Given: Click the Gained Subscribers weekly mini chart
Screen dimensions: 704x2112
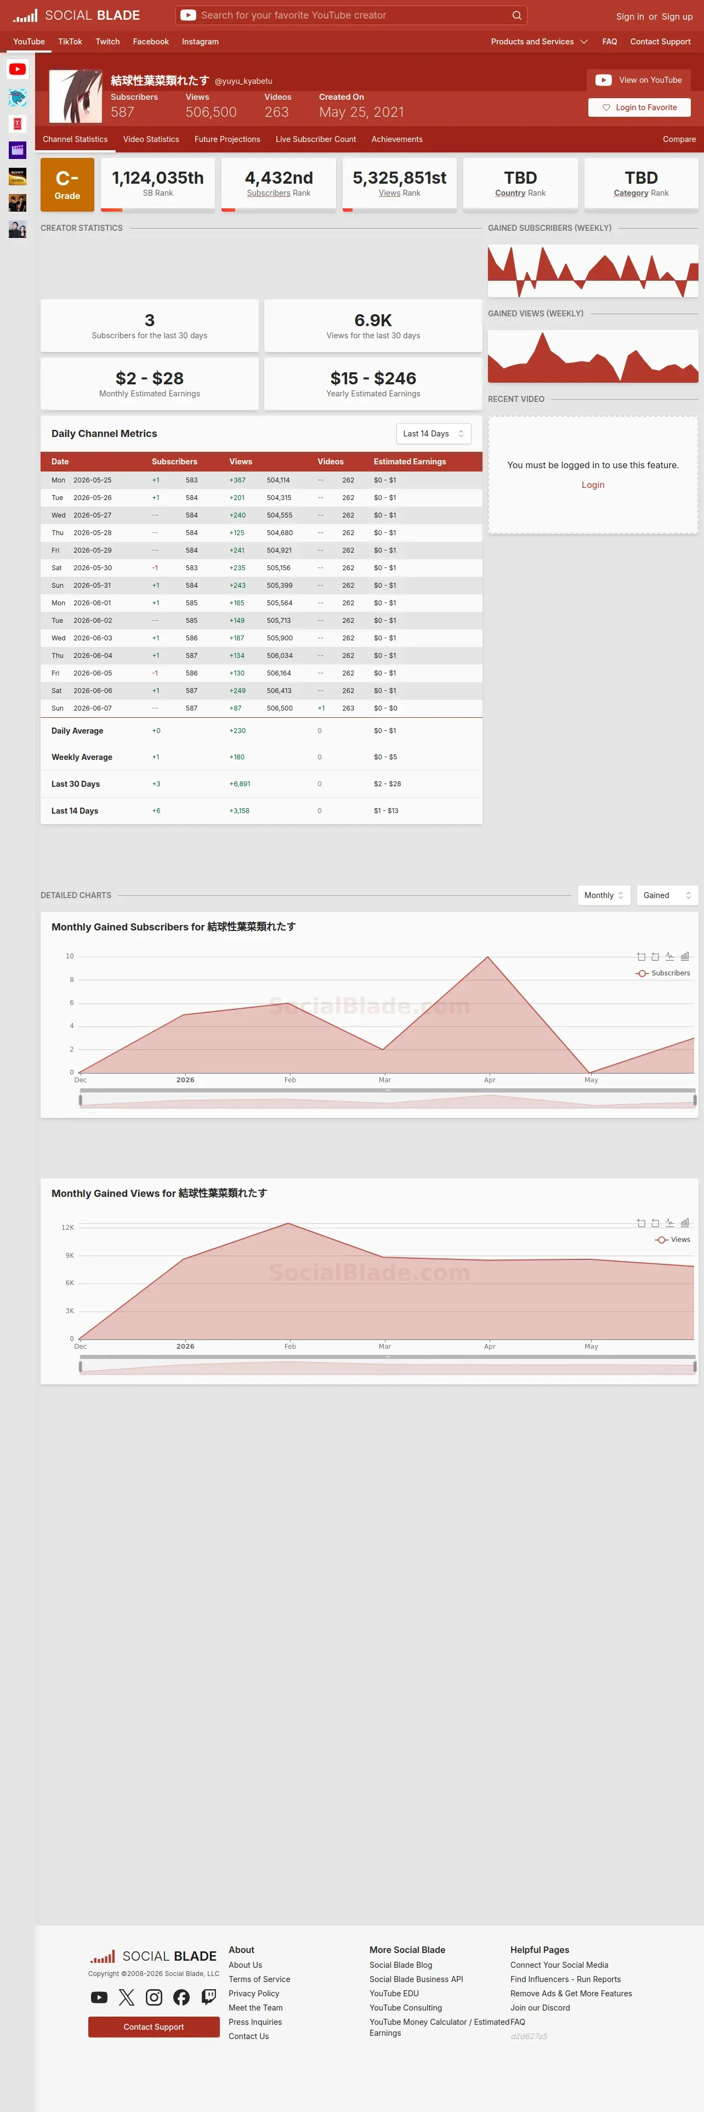Looking at the screenshot, I should [x=593, y=270].
